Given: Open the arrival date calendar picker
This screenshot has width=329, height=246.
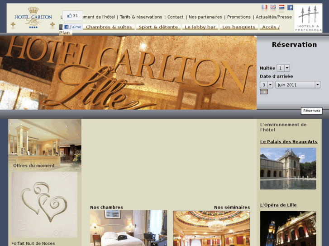Looking at the screenshot, I should point(264,92).
